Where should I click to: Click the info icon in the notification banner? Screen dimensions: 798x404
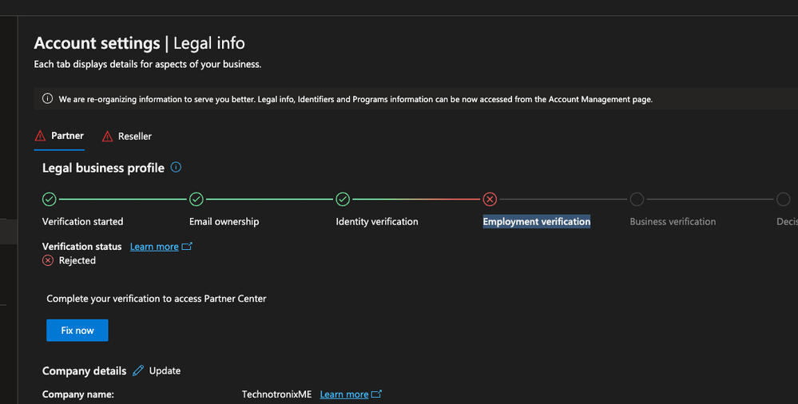(47, 99)
